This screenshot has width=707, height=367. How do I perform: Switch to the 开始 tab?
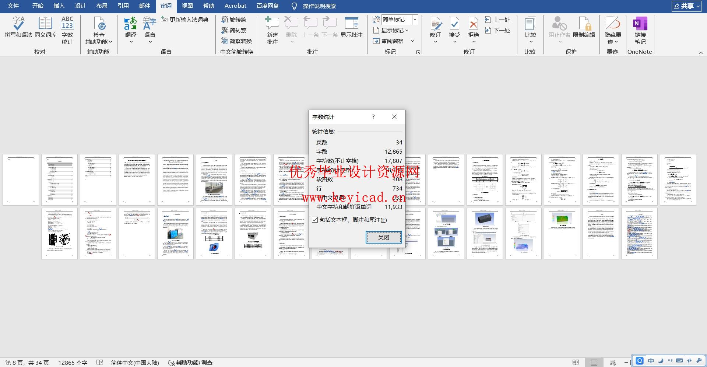(x=38, y=6)
